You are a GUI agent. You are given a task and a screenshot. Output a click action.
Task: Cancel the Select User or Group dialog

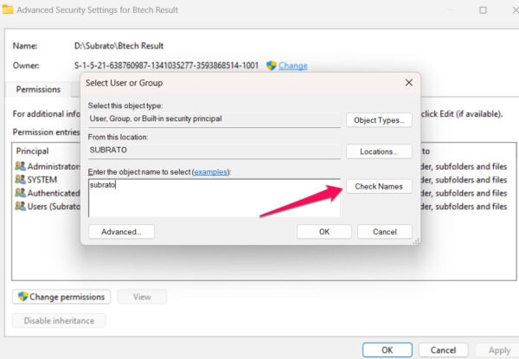[384, 232]
